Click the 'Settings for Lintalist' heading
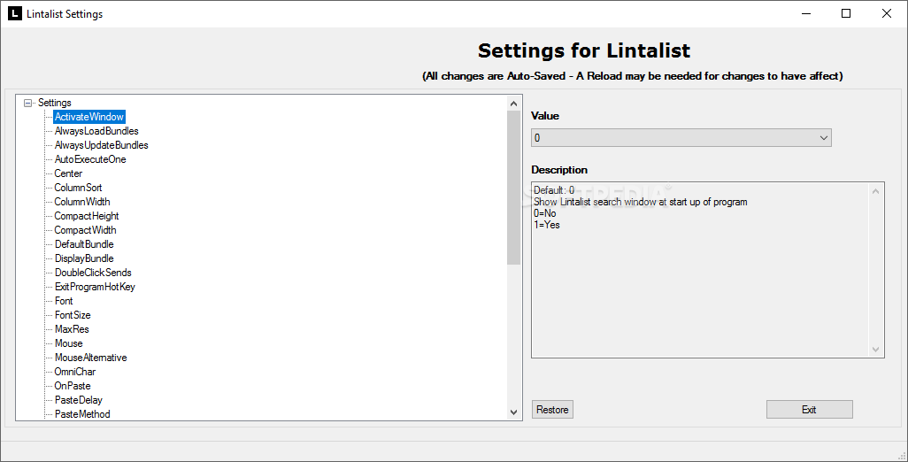Screen dimensions: 908x462 click(x=584, y=50)
